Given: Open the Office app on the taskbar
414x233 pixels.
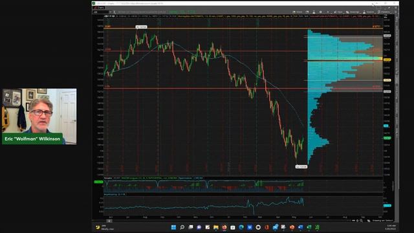Looking at the screenshot, I should 267,227.
